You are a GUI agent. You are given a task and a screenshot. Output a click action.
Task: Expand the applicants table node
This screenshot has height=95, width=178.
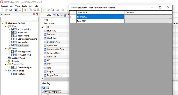click(x=9, y=33)
